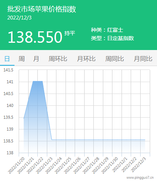Click the 2022/11/23 axis date label
The image size is (157, 181).
pyautogui.click(x=44, y=165)
